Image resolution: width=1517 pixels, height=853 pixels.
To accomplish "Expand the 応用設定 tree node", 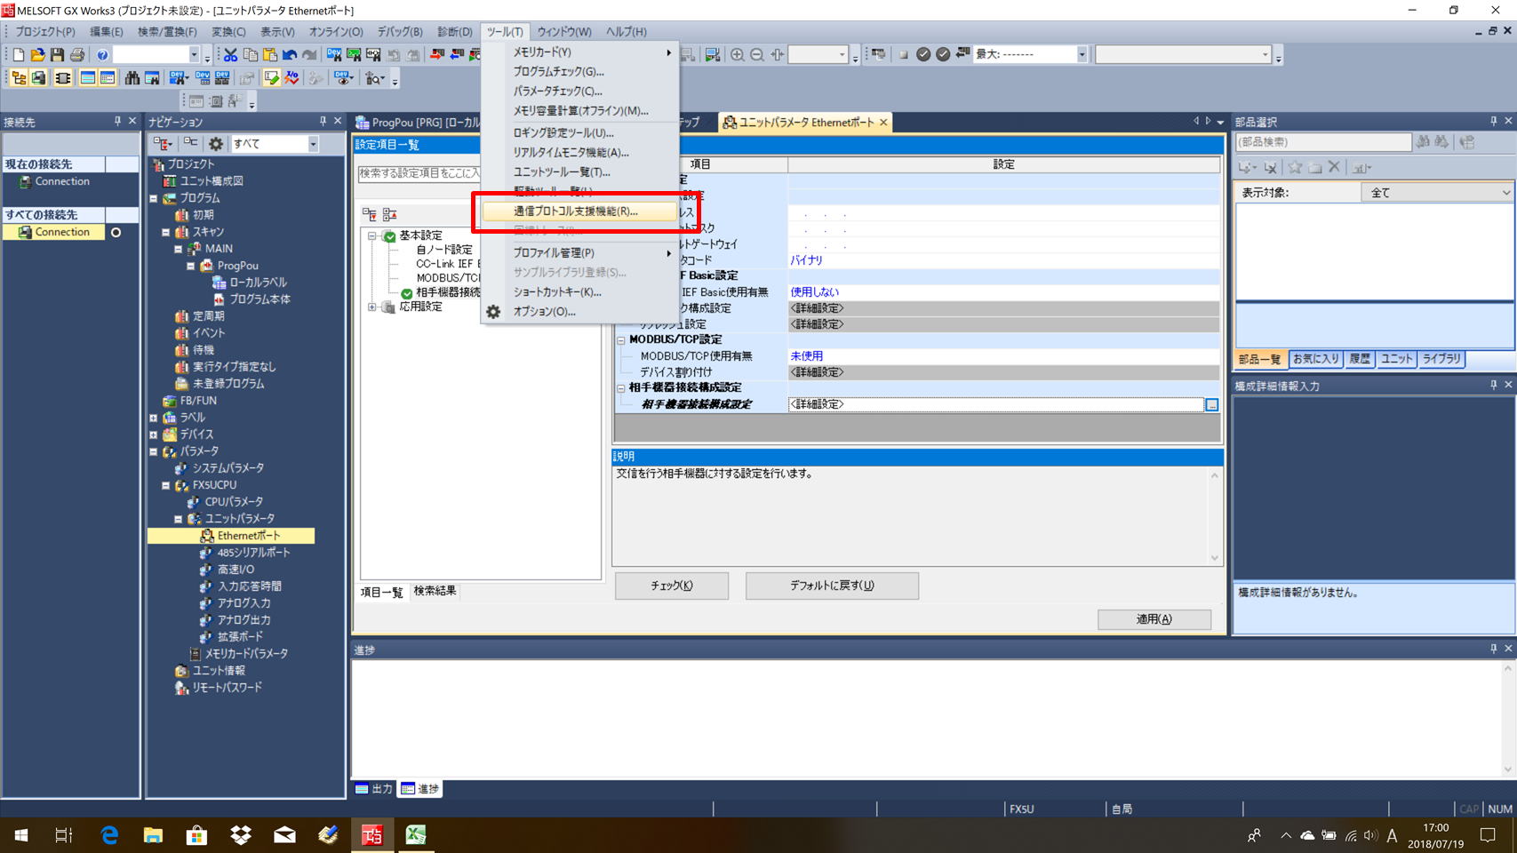I will 372,307.
